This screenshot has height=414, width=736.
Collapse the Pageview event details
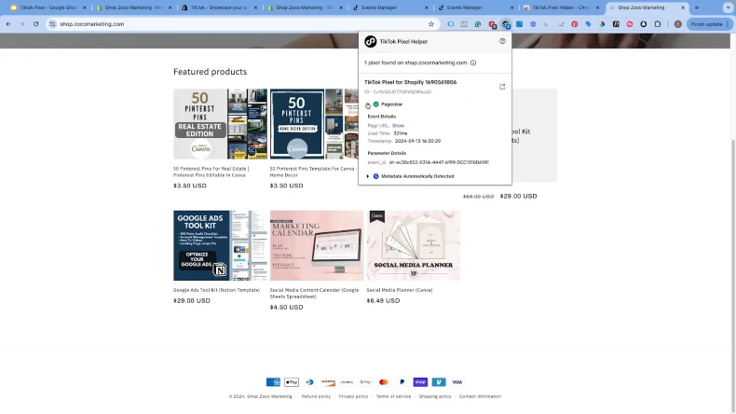click(x=367, y=104)
